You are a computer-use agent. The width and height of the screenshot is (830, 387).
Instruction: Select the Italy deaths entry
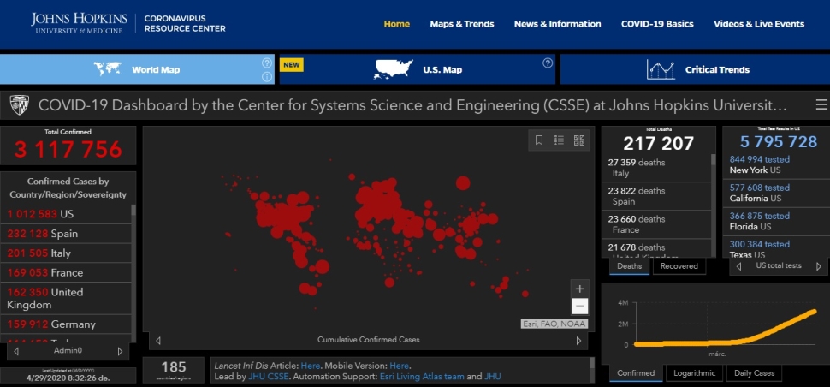tap(656, 168)
